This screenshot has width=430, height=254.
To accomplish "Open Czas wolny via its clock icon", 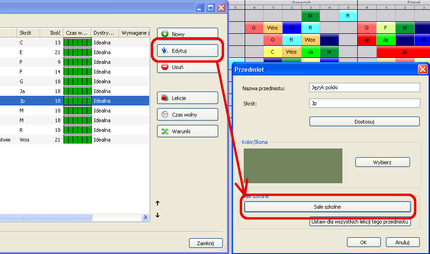I will tap(164, 115).
